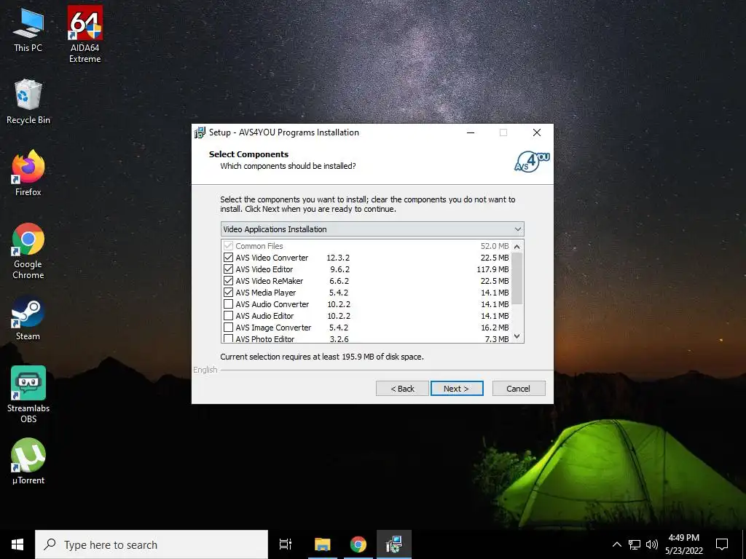Open the volume tray icon
The image size is (746, 559).
tap(652, 544)
